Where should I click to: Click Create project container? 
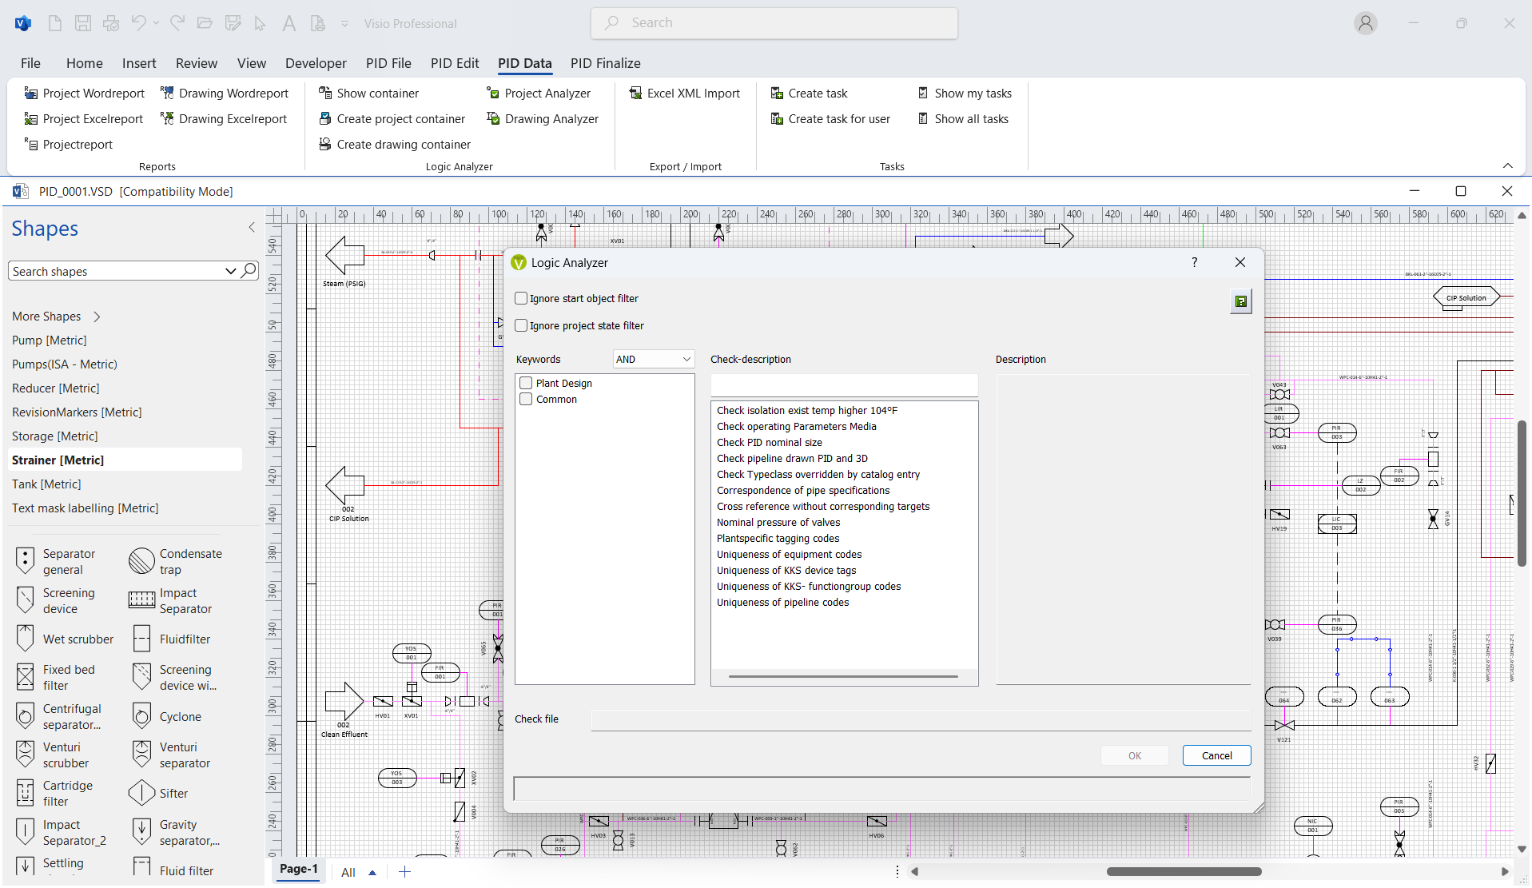tap(392, 119)
